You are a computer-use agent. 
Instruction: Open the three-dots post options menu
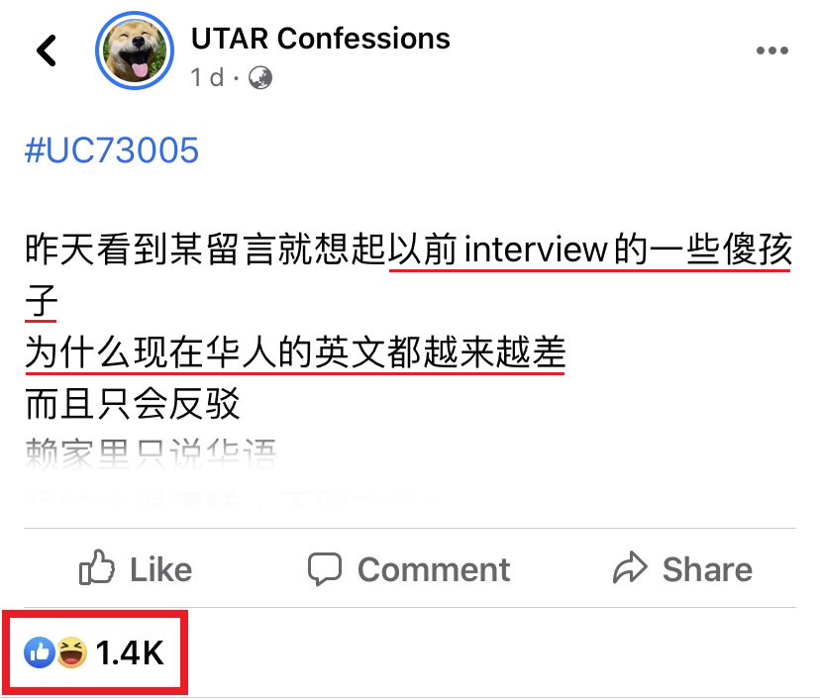point(772,50)
